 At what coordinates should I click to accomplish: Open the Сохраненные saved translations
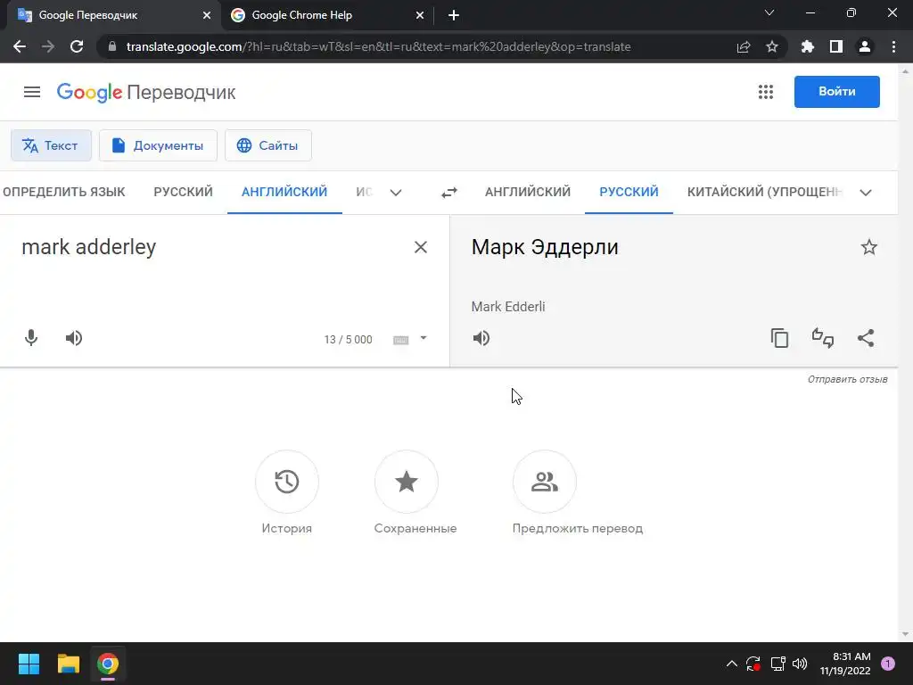(x=407, y=482)
